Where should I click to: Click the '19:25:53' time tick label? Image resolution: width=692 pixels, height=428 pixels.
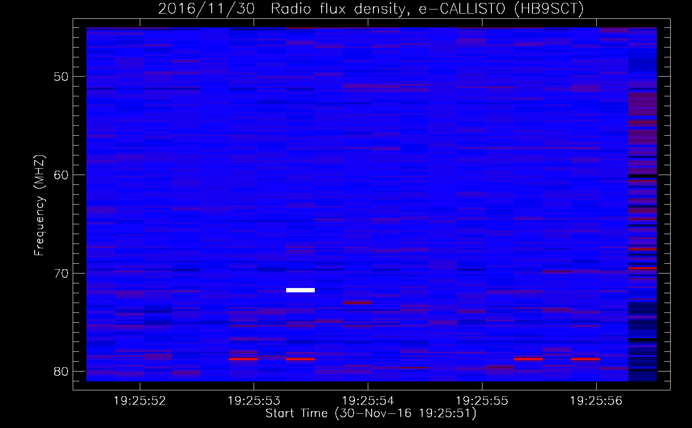pyautogui.click(x=254, y=401)
